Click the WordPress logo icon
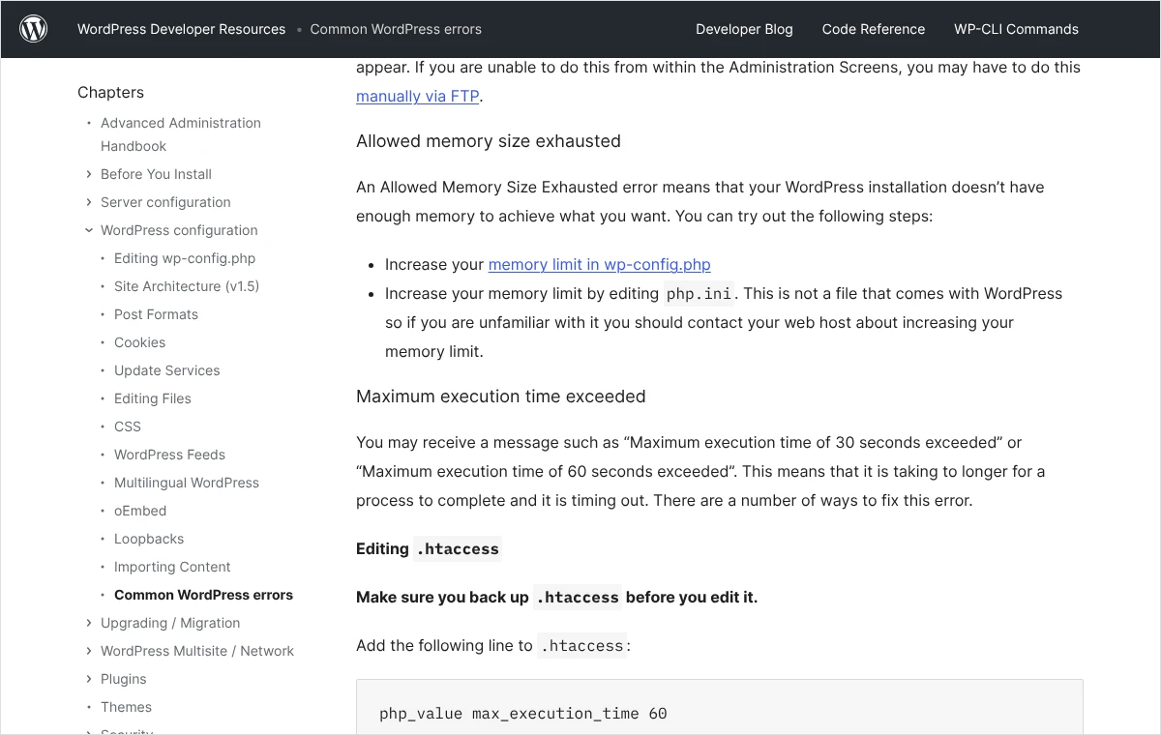This screenshot has height=735, width=1161. coord(34,29)
